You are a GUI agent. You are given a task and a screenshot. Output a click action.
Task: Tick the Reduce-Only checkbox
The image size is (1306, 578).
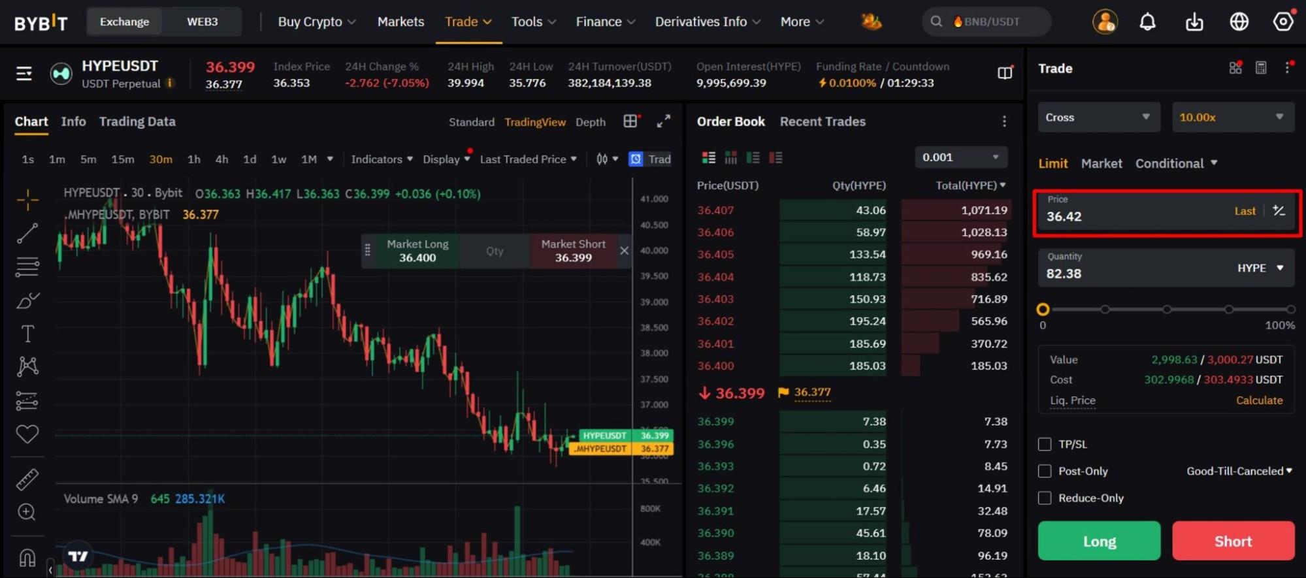tap(1045, 498)
